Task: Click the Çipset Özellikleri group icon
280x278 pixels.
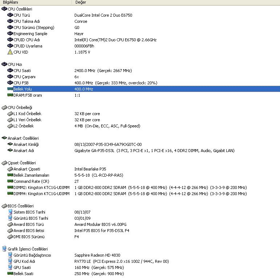Action: (4, 163)
